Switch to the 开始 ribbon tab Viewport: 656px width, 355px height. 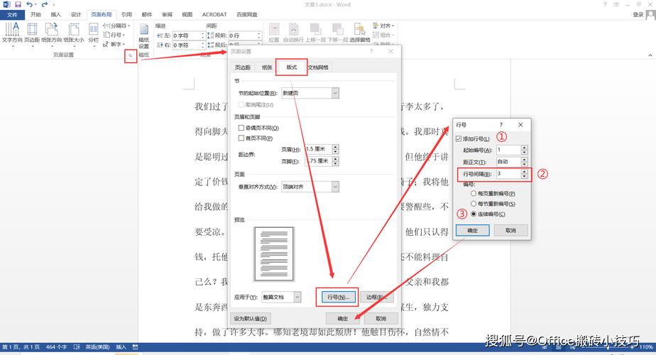[x=35, y=15]
